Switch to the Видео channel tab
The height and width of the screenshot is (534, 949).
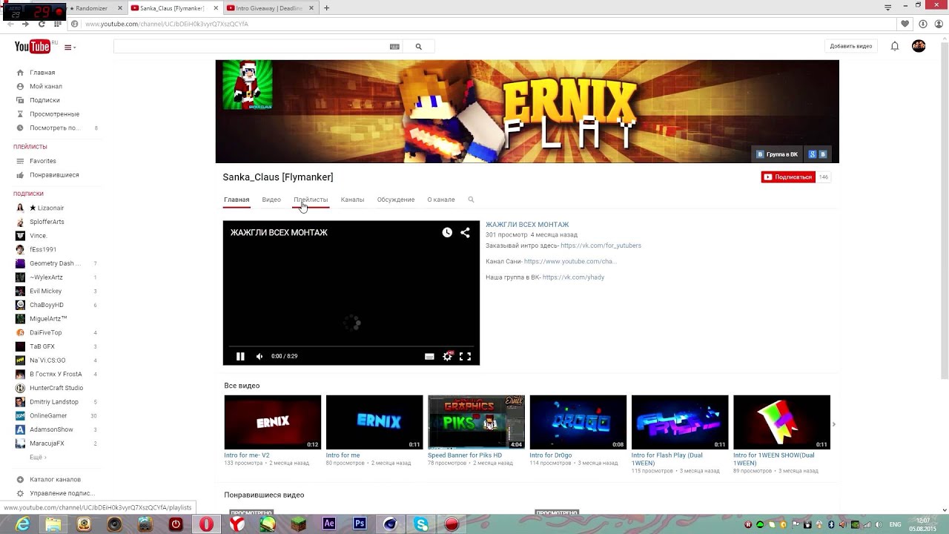pos(271,200)
